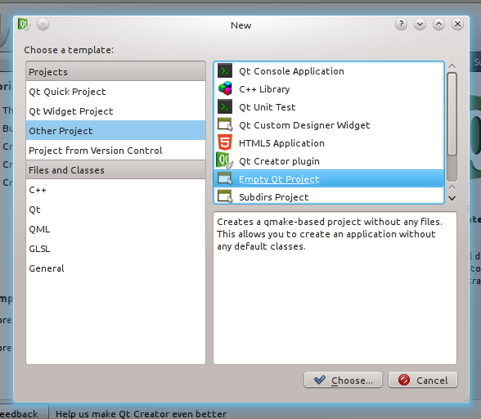Screen dimensions: 481x419
Task: Maximize the dialog with the up chevron button
Action: [x=438, y=24]
